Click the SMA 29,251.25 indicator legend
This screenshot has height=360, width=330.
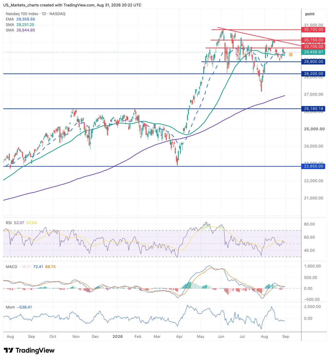pyautogui.click(x=20, y=24)
